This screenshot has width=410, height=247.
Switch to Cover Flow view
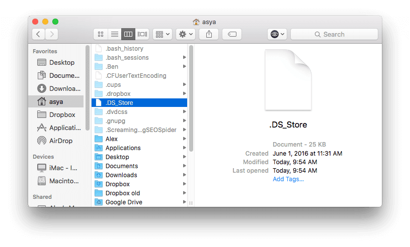142,34
